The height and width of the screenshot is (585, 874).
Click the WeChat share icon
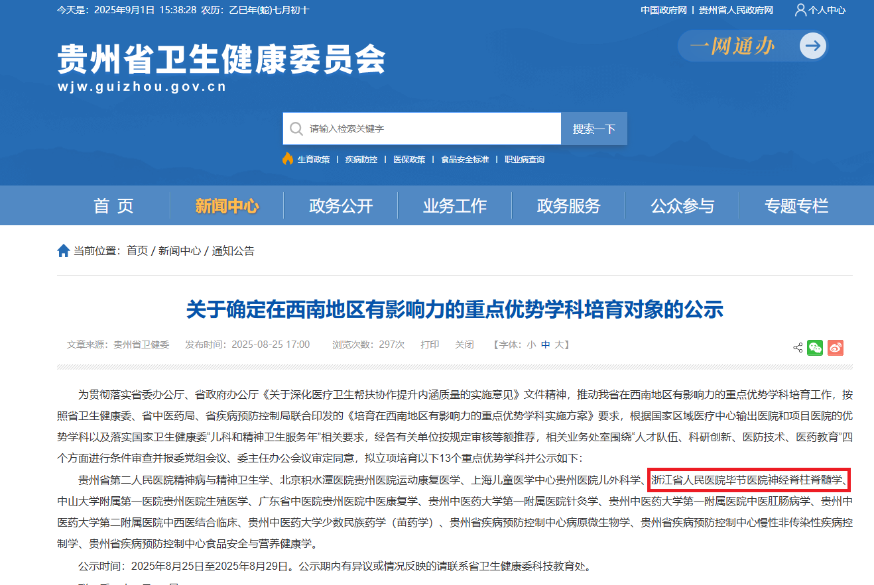(815, 347)
